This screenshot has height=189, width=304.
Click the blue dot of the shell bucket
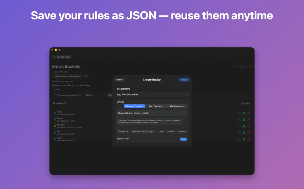[55, 139]
